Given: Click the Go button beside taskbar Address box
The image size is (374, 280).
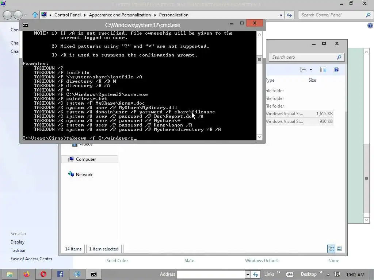Looking at the screenshot, I should tap(255, 275).
